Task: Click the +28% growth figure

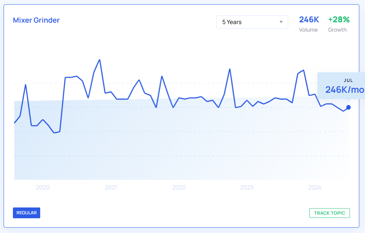Action: point(339,19)
